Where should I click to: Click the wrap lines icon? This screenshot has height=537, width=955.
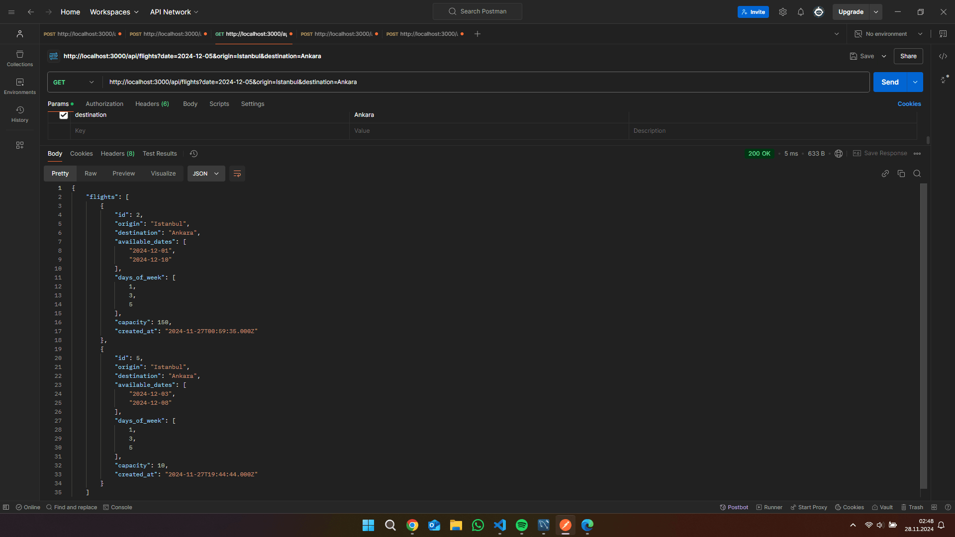pyautogui.click(x=237, y=174)
